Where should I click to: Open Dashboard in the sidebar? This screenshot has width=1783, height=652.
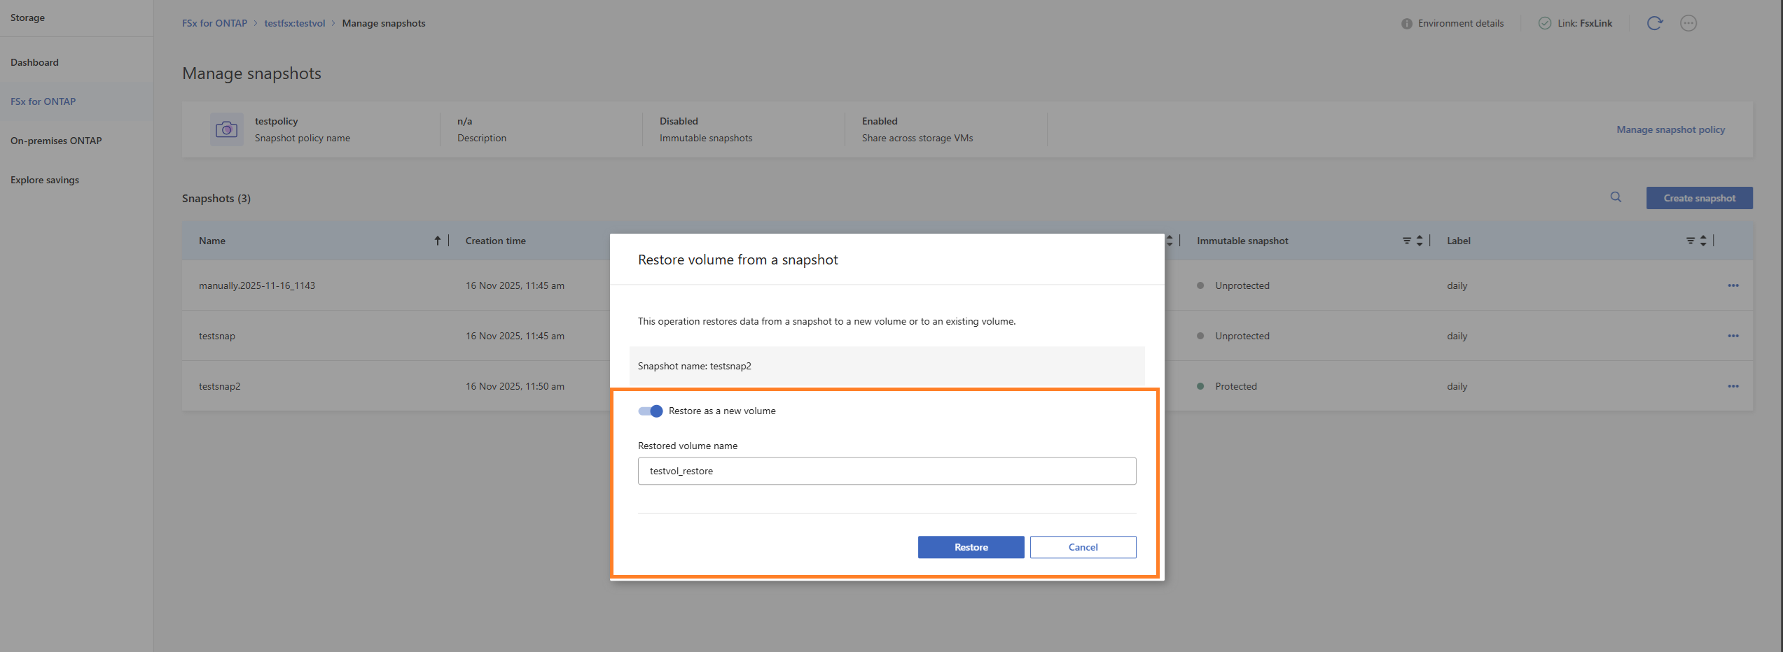click(x=35, y=62)
